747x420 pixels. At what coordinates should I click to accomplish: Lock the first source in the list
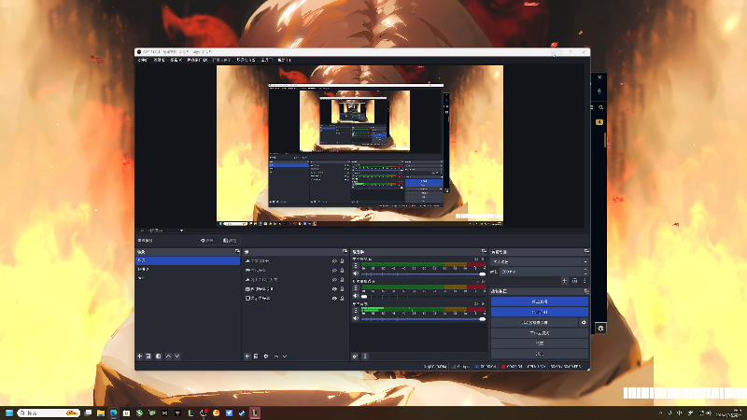[342, 261]
